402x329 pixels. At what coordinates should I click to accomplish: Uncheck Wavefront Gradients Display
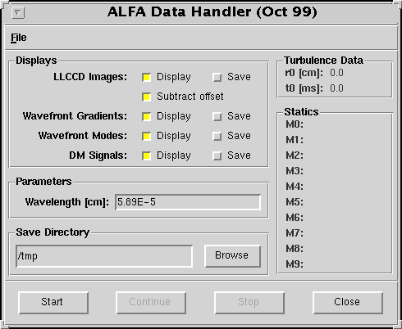click(147, 117)
